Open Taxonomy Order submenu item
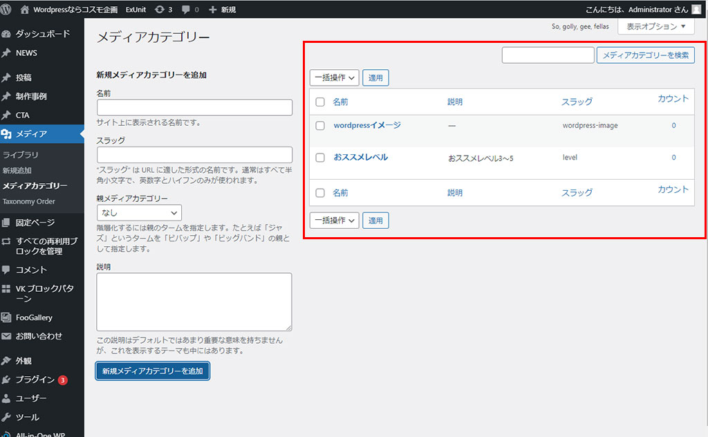Viewport: 708px width, 437px height. (28, 202)
